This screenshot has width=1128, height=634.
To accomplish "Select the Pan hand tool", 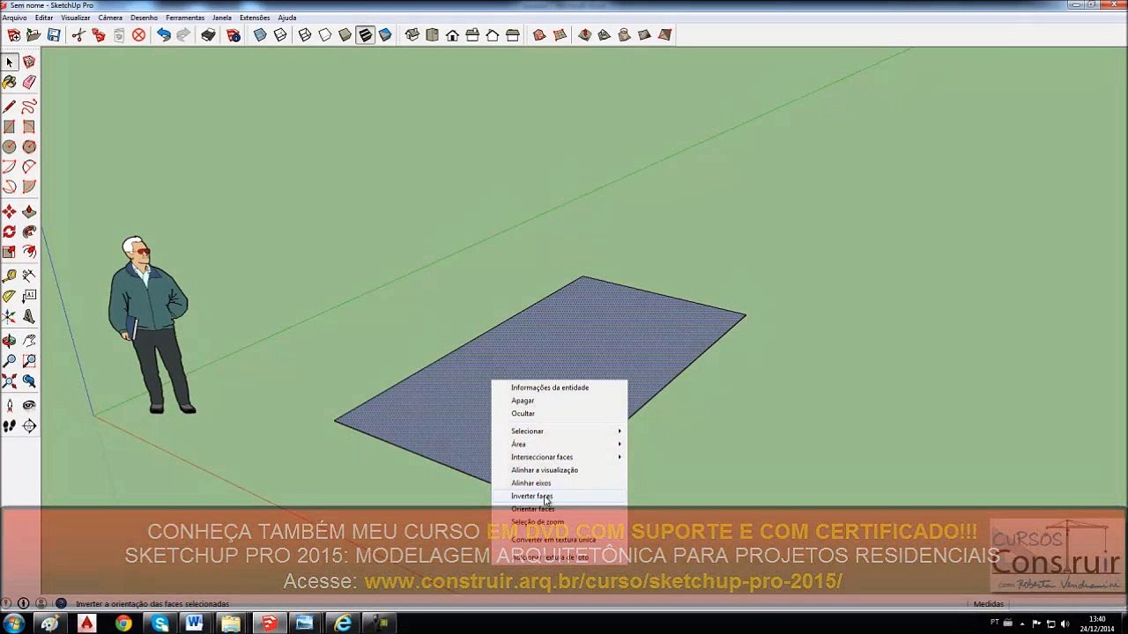I will pos(29,340).
